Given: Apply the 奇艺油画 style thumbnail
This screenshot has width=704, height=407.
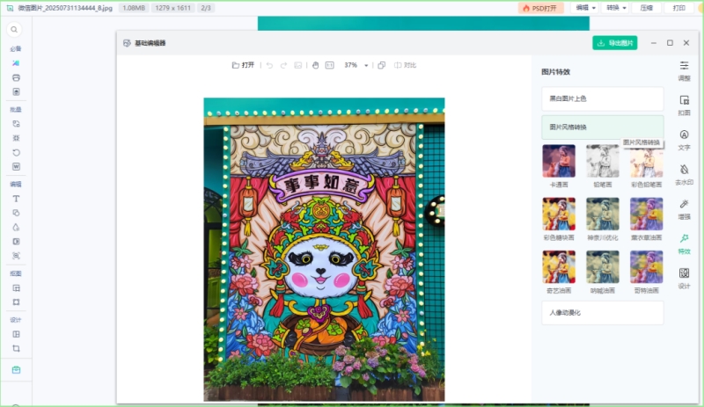Looking at the screenshot, I should click(x=559, y=266).
